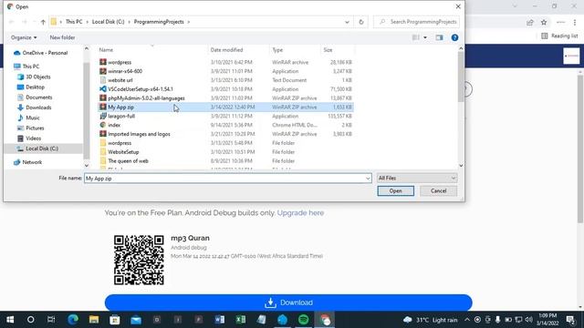The height and width of the screenshot is (328, 584).
Task: Open Spotify from taskbar
Action: (304, 320)
